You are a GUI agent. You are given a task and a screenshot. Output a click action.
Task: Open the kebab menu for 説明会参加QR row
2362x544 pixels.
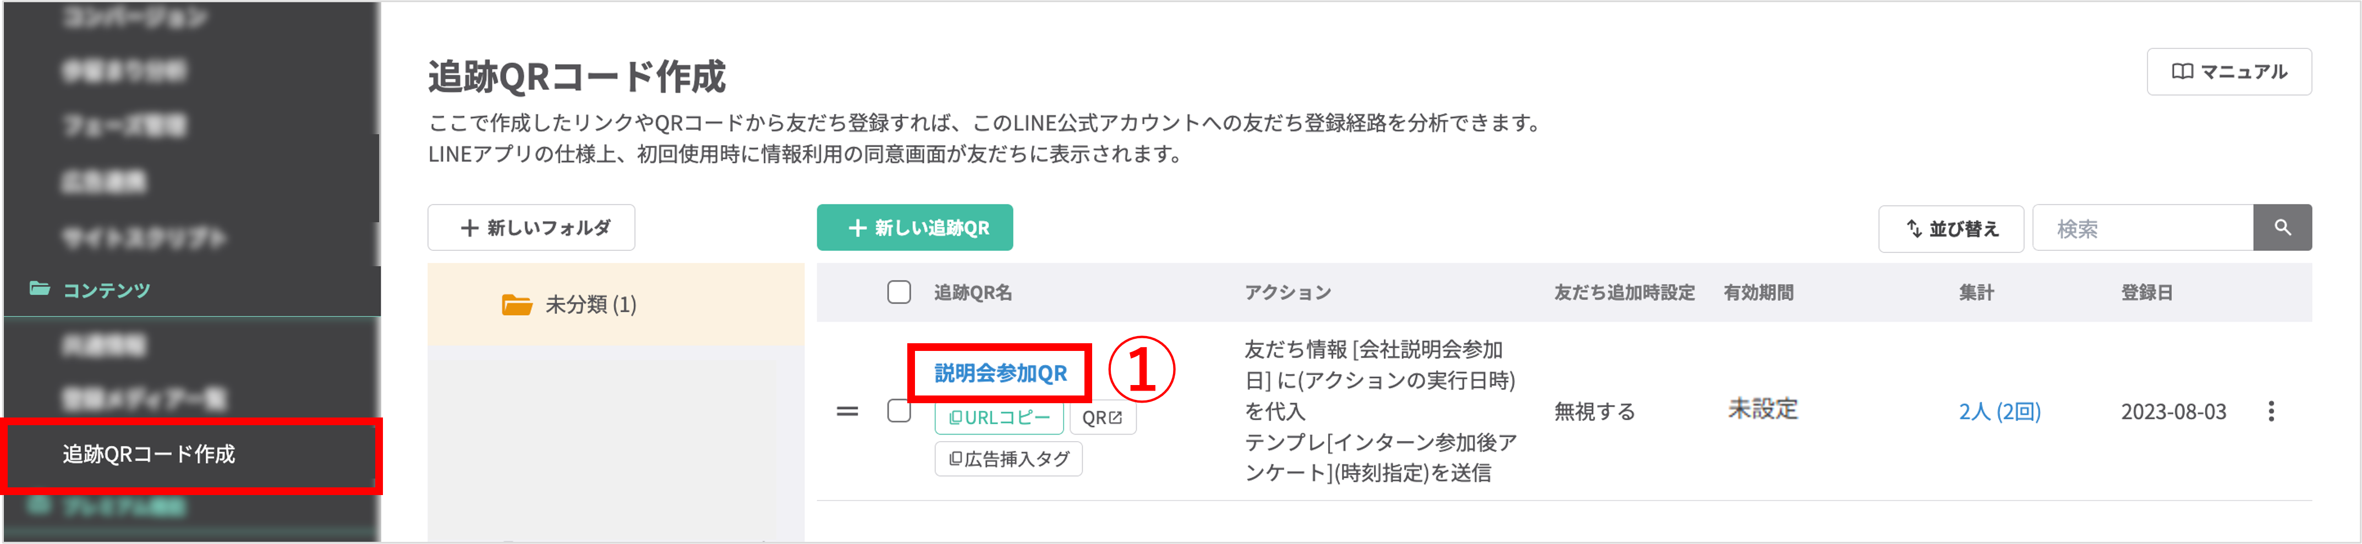coord(2272,412)
